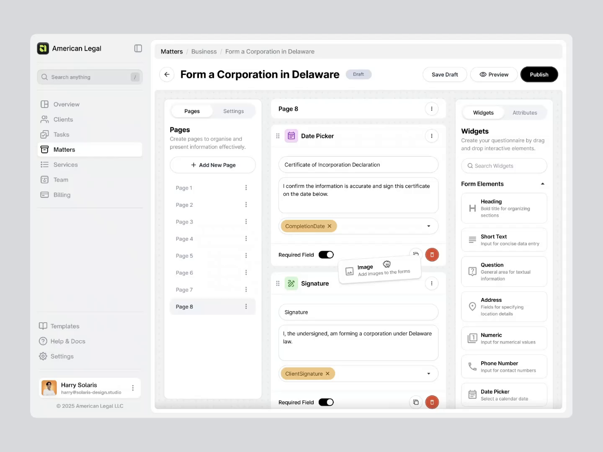Edit the 'I confirm the information' description

[358, 195]
